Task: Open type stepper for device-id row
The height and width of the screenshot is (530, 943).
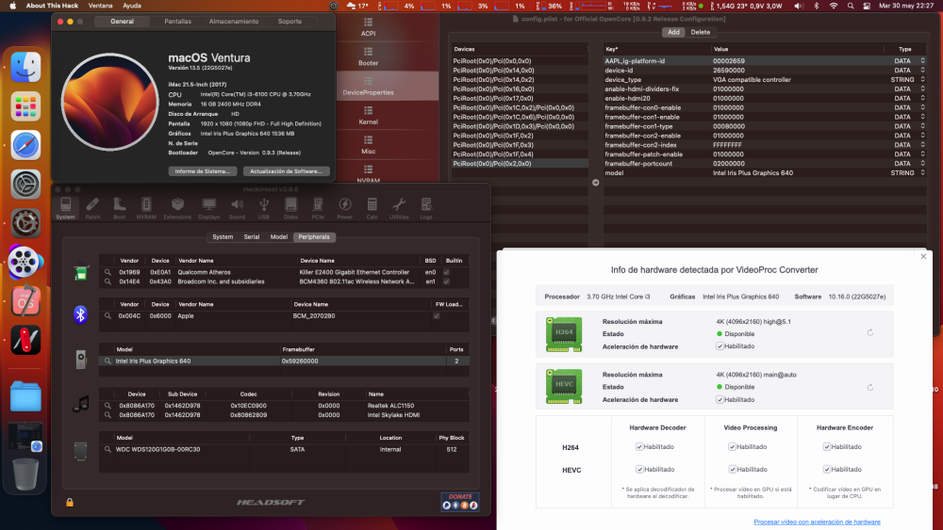Action: (922, 71)
